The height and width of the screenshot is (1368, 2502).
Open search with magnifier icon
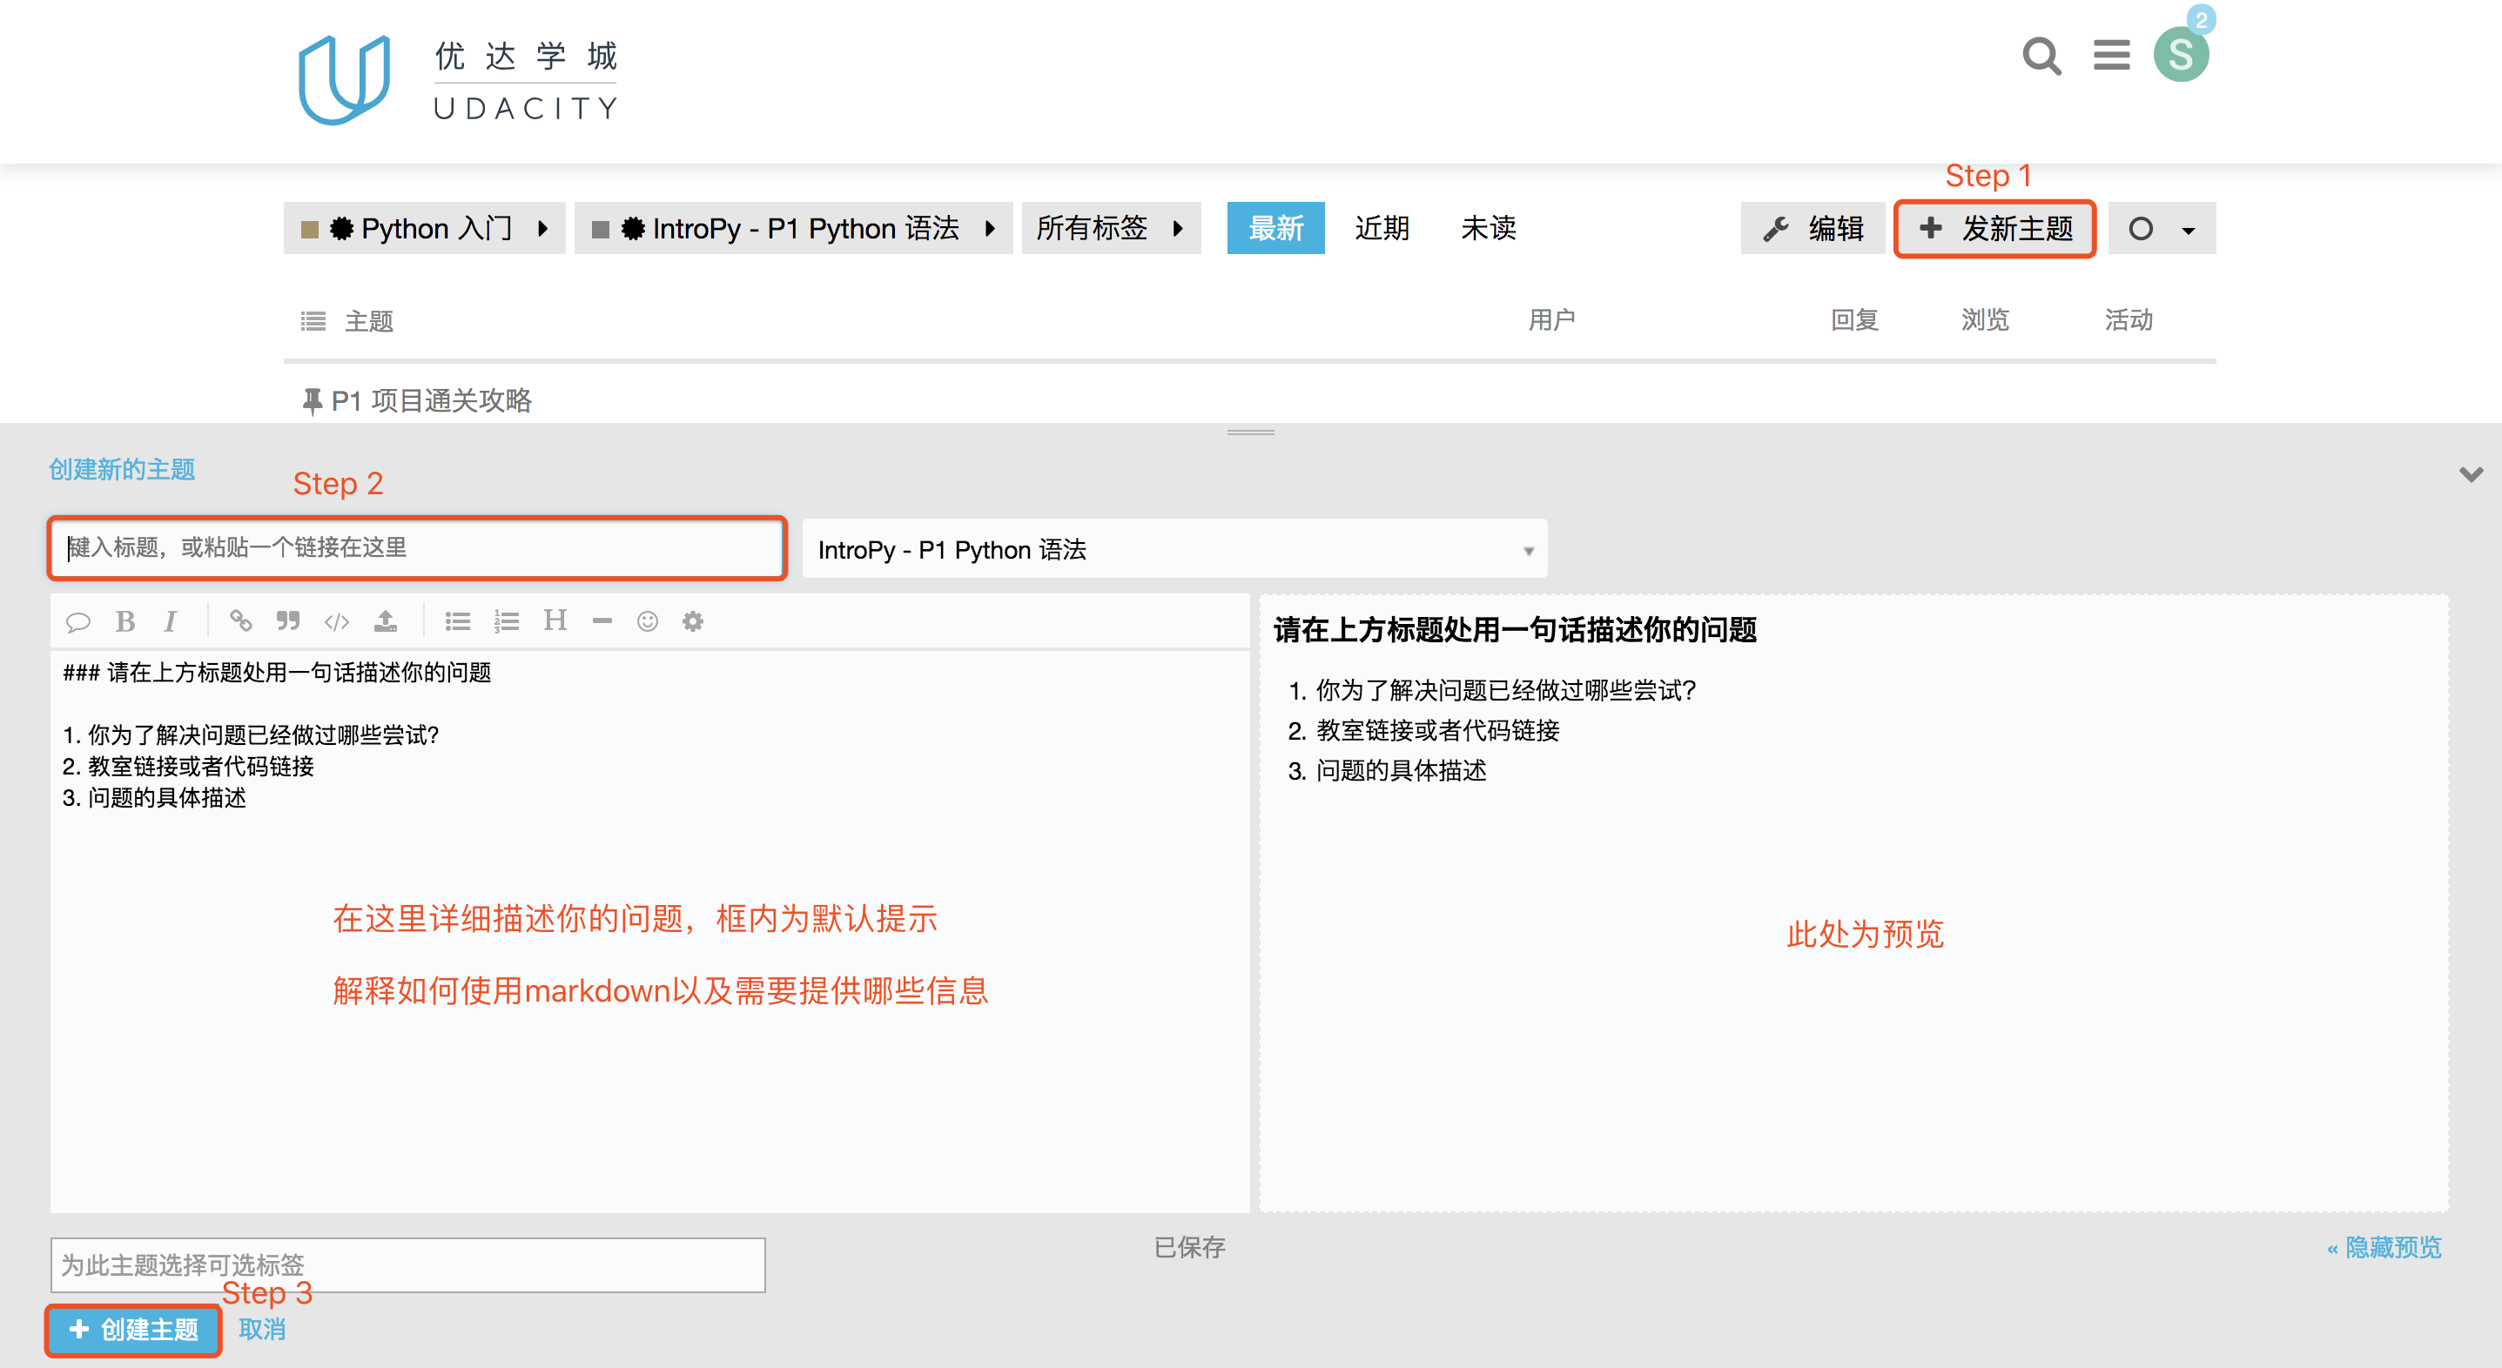tap(2041, 57)
